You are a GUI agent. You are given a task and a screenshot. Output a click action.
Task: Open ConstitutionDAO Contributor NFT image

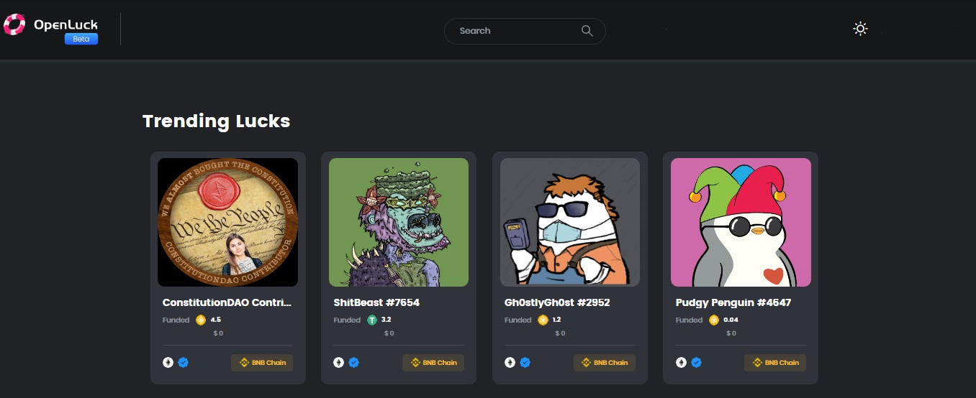coord(227,222)
